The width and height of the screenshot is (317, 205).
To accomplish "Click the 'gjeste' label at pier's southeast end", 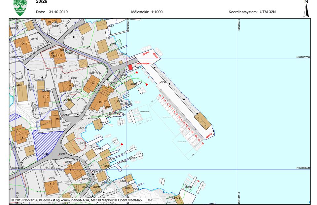I will [209, 136].
